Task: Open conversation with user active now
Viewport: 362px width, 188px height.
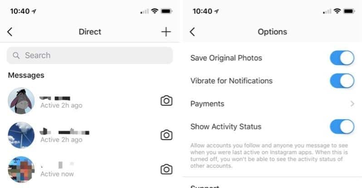Action: (82, 169)
